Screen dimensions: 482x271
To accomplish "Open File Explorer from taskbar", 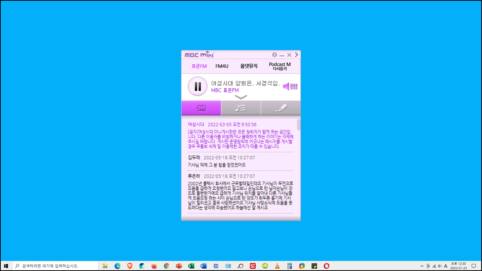I will 105,266.
